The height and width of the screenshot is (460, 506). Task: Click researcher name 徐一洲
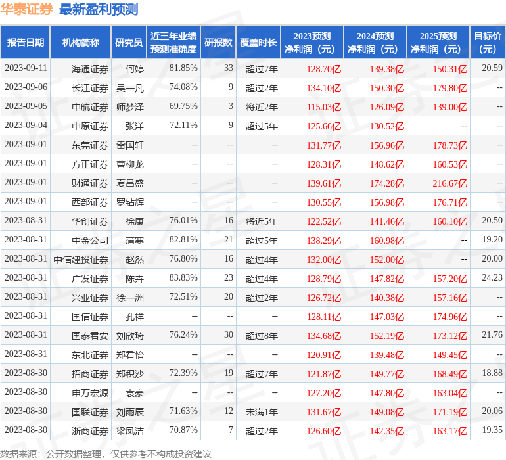point(130,297)
